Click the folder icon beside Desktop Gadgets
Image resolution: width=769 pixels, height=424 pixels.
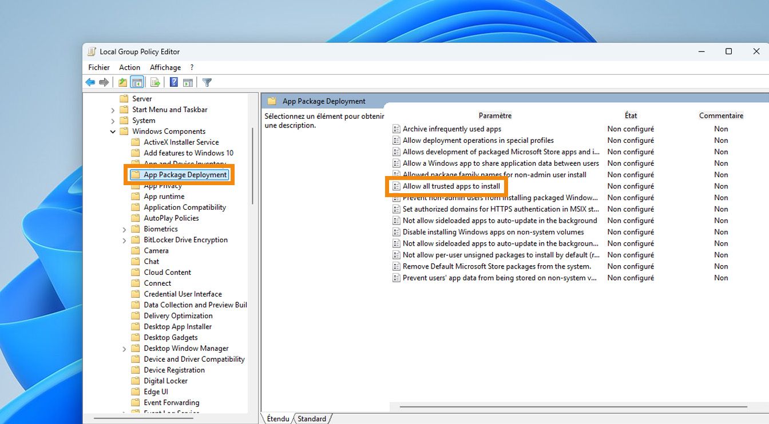(x=136, y=338)
